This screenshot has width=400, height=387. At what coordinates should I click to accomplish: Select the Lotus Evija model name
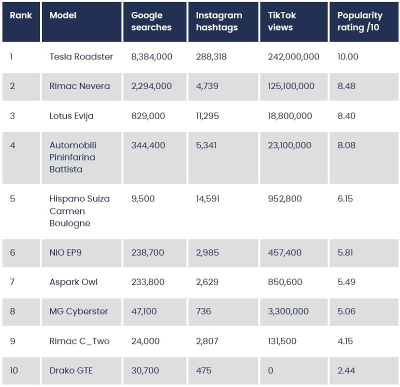tap(71, 116)
